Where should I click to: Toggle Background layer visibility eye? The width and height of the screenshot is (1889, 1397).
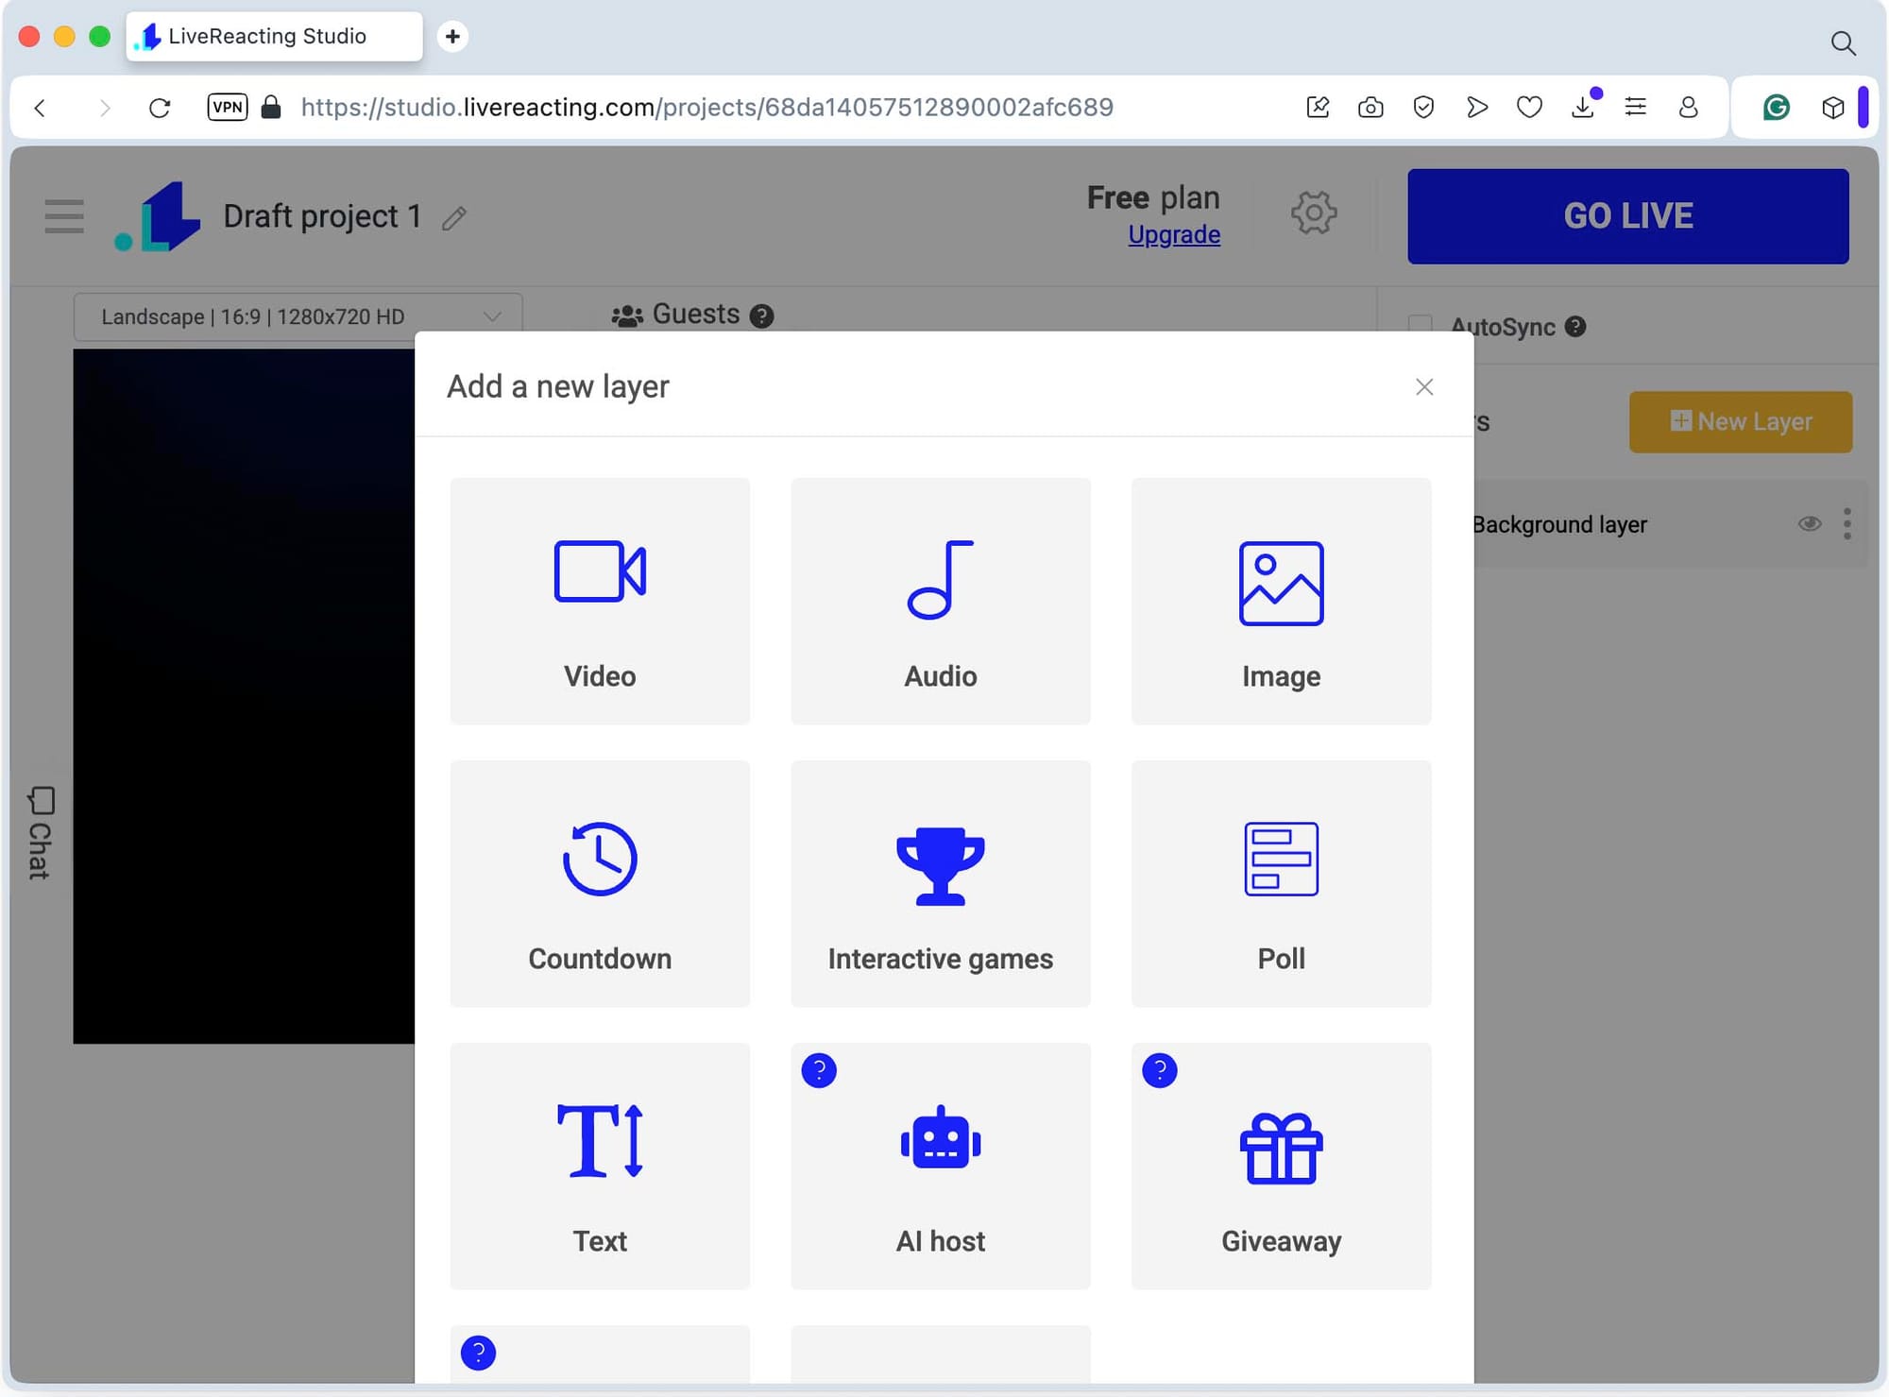pos(1809,523)
